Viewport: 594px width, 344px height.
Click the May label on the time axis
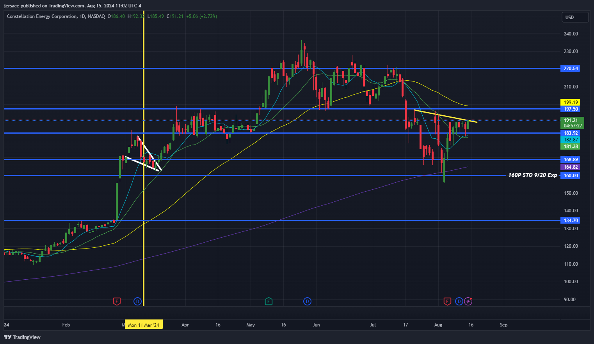coord(251,325)
